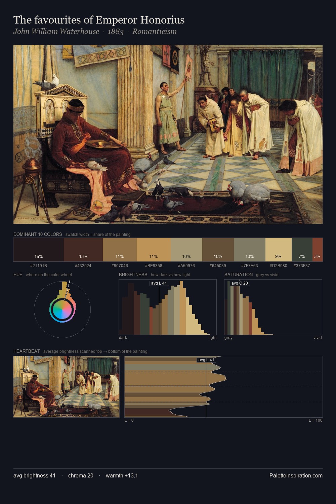Click 'where on the color wheel' caption
The image size is (336, 504).
click(x=49, y=275)
